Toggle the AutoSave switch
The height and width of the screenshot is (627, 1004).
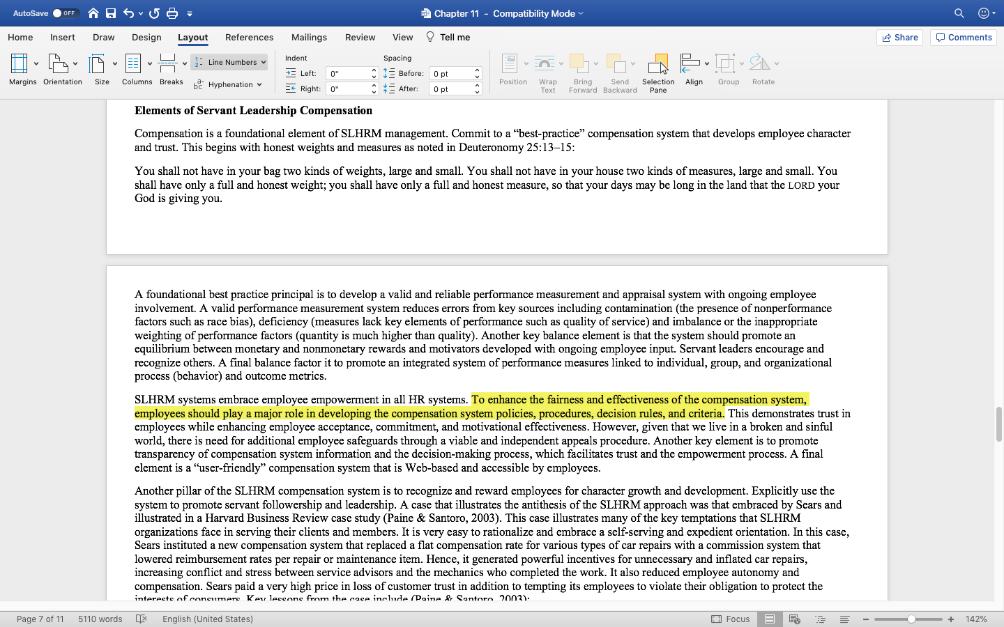click(66, 13)
